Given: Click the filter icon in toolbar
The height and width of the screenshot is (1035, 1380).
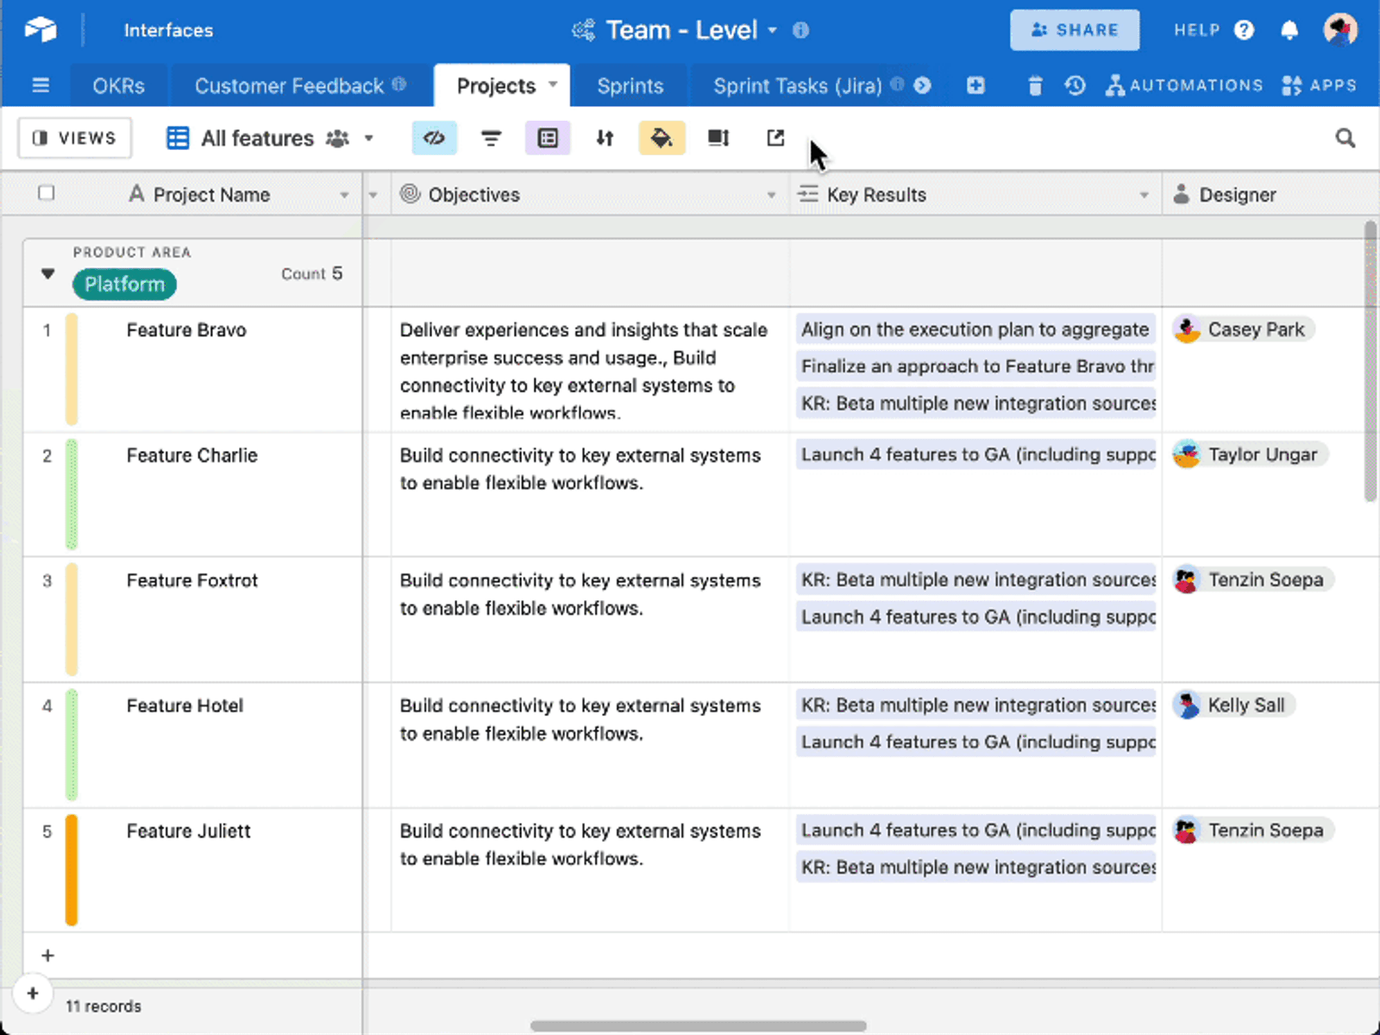Looking at the screenshot, I should pos(491,138).
